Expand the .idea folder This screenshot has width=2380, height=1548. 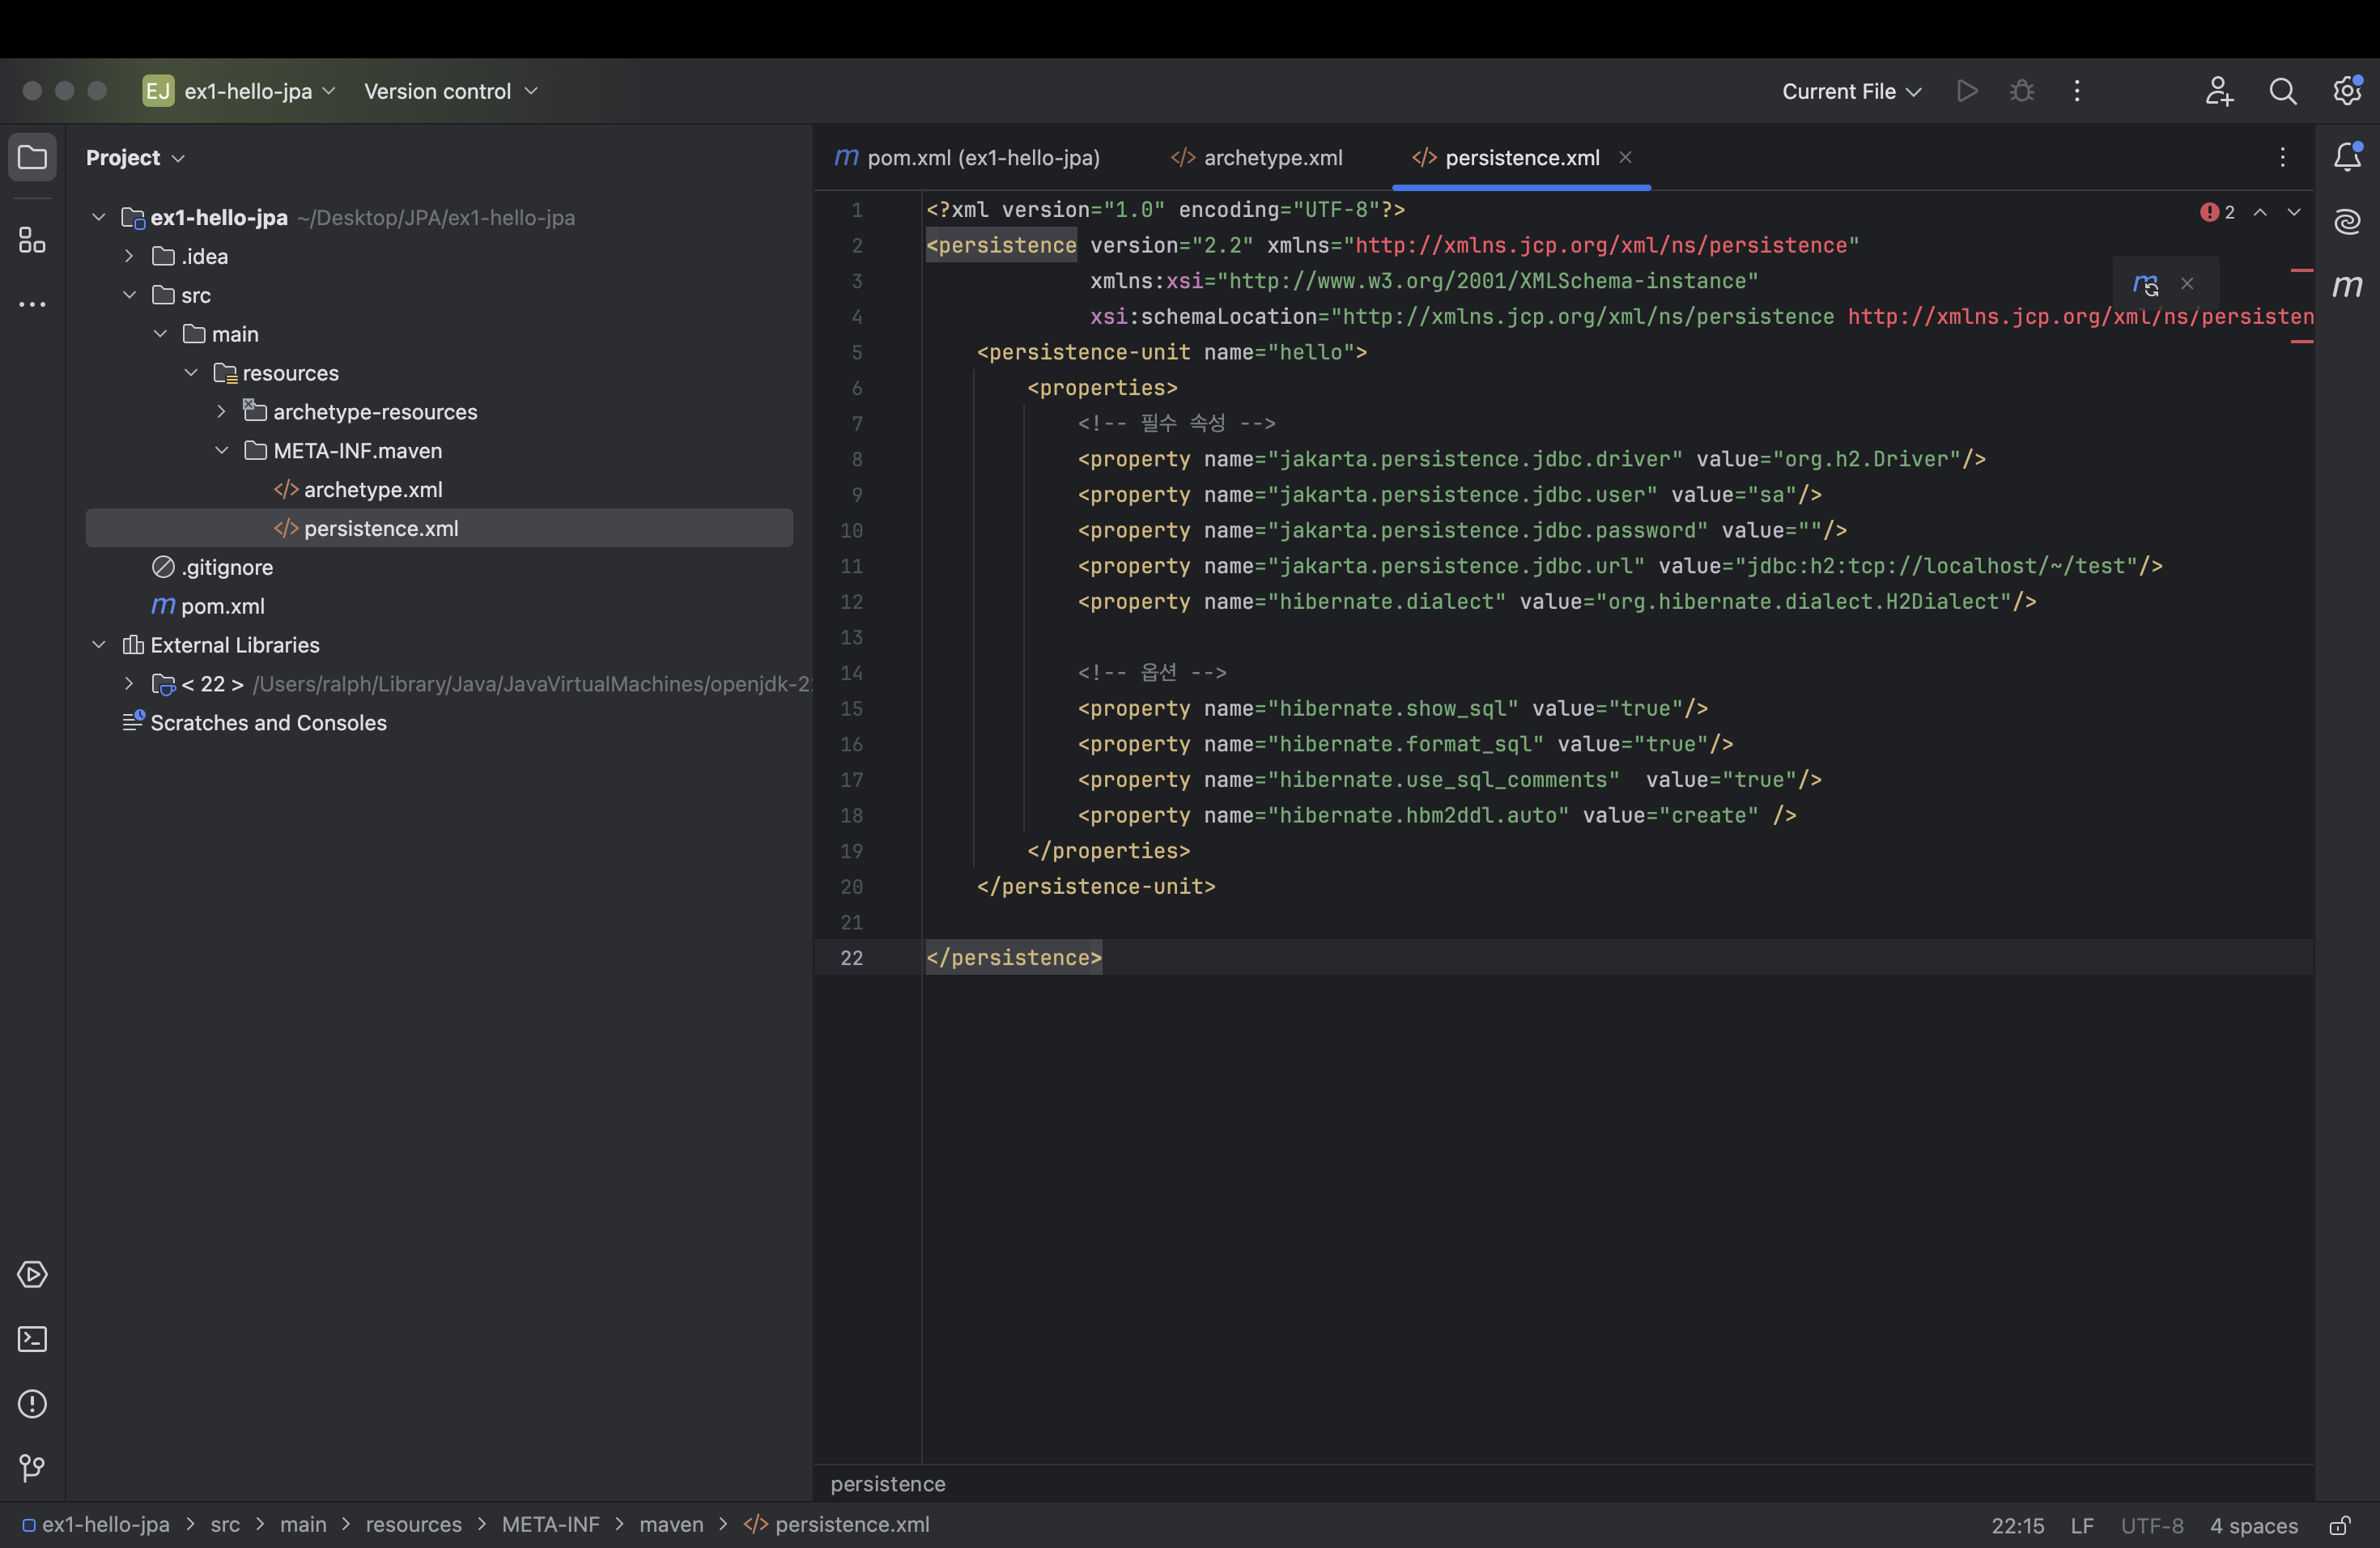click(129, 256)
